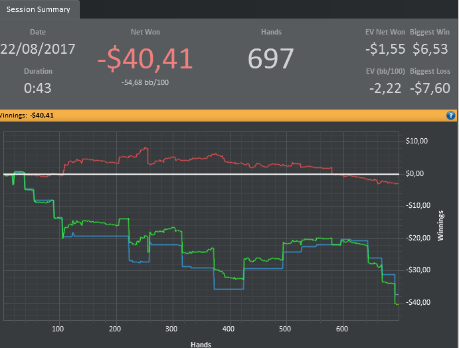Select the biggest loss value -$7,60

click(x=430, y=88)
